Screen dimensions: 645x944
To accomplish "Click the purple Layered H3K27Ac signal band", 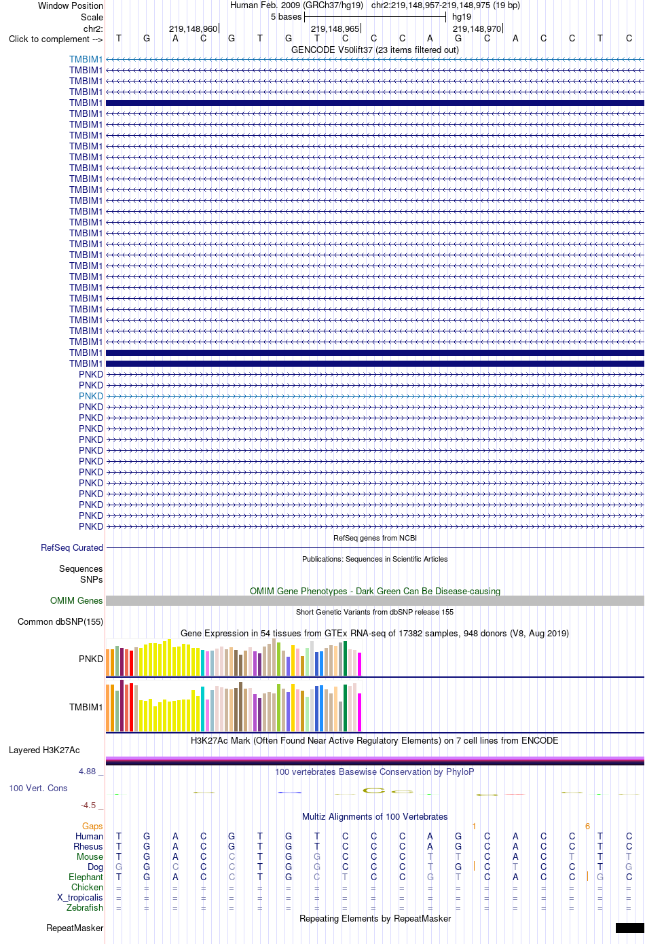I will pyautogui.click(x=375, y=761).
